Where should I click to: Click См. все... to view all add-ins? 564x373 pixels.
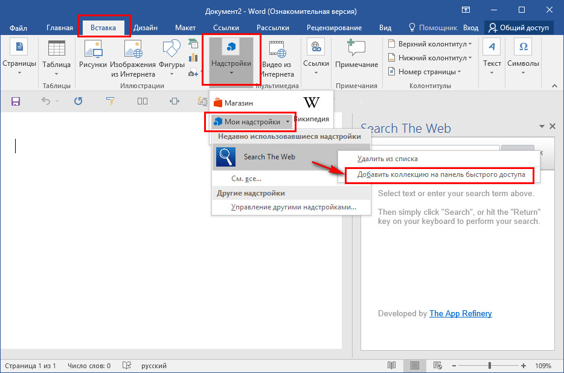[x=246, y=179]
